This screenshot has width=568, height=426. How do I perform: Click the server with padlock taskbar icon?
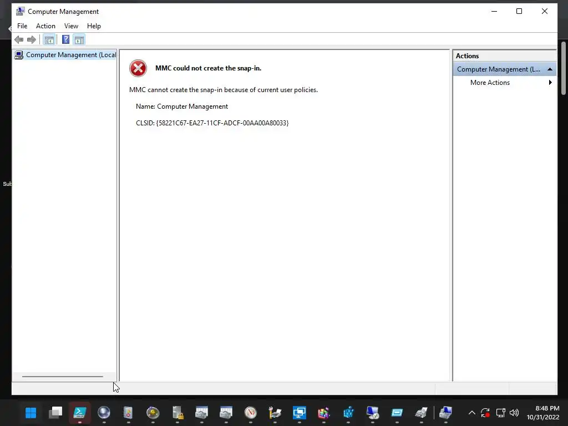click(x=177, y=413)
